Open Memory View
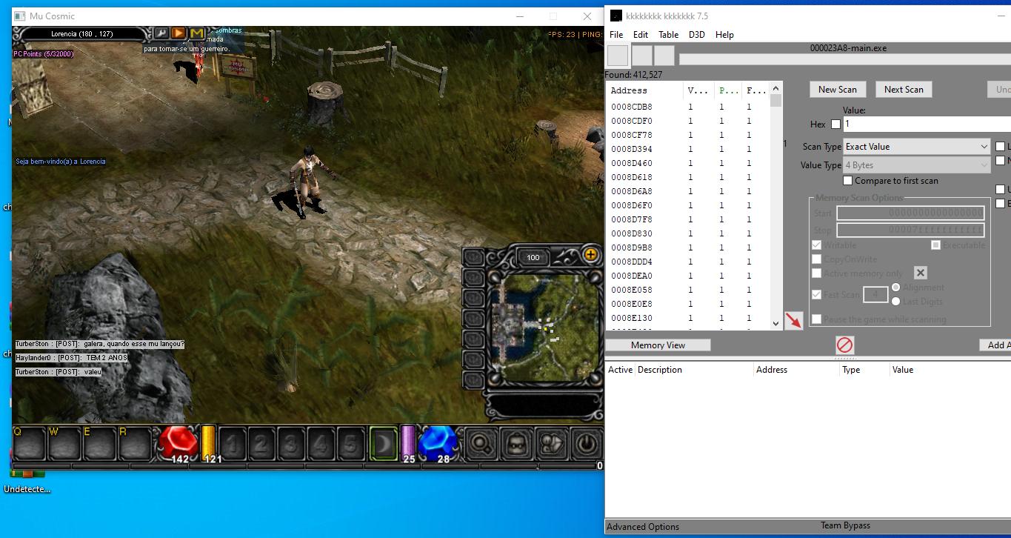This screenshot has width=1011, height=538. coord(658,345)
